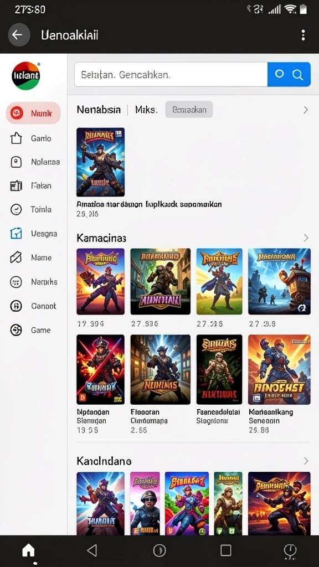Image resolution: width=319 pixels, height=567 pixels.
Task: Open the Mansaaikang game cover
Action: [279, 369]
